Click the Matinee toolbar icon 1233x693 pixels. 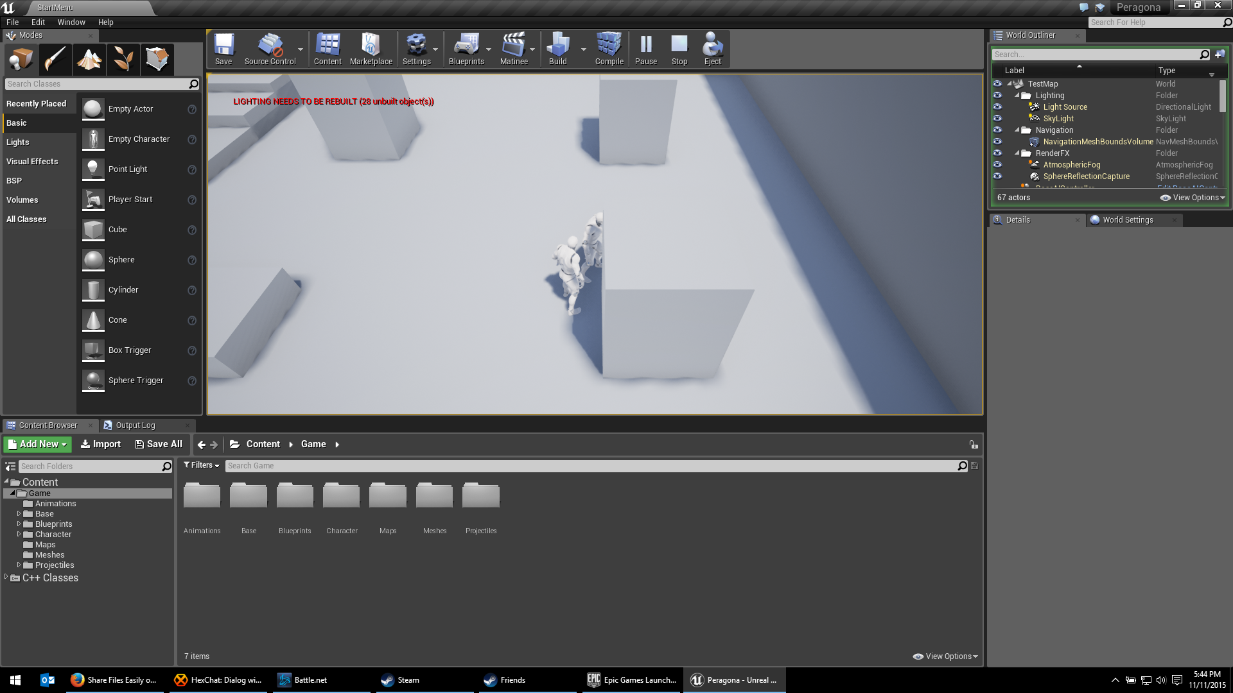click(x=514, y=49)
